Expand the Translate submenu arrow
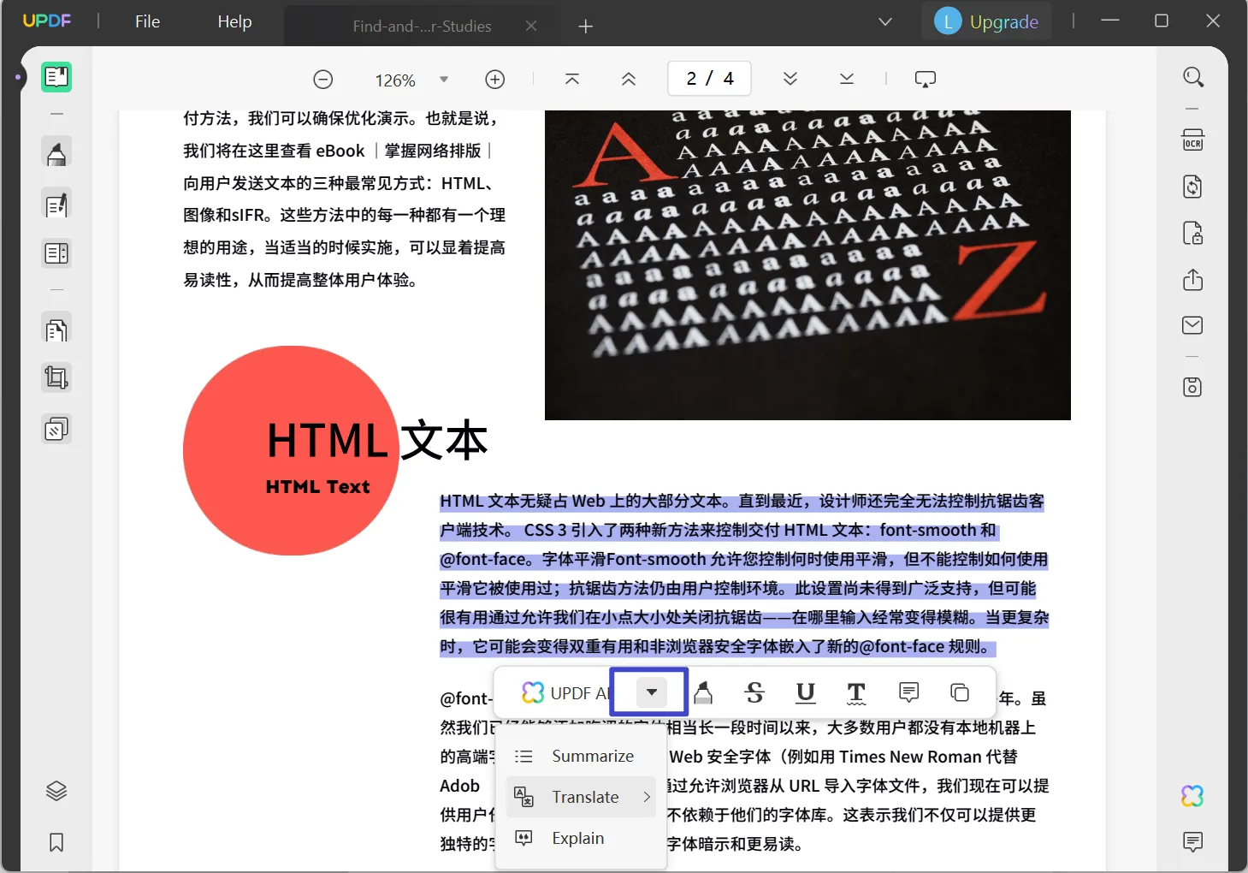This screenshot has width=1248, height=873. click(x=647, y=797)
